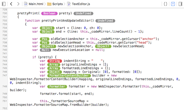184x110 pixels.
Task: Click the Scripts folder icon
Action: click(49, 4)
